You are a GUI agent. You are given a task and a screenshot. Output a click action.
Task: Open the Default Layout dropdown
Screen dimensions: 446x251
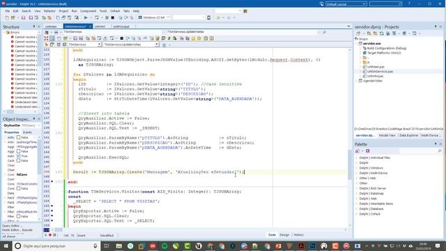click(364, 4)
